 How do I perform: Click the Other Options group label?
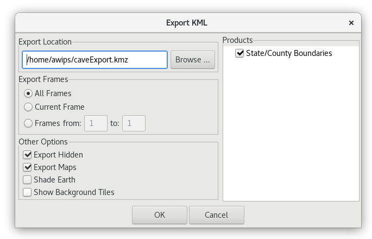[x=43, y=142]
